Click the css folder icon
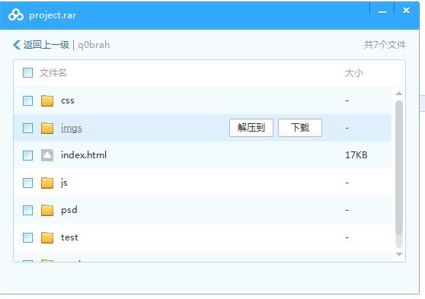425x299 pixels. pos(47,100)
